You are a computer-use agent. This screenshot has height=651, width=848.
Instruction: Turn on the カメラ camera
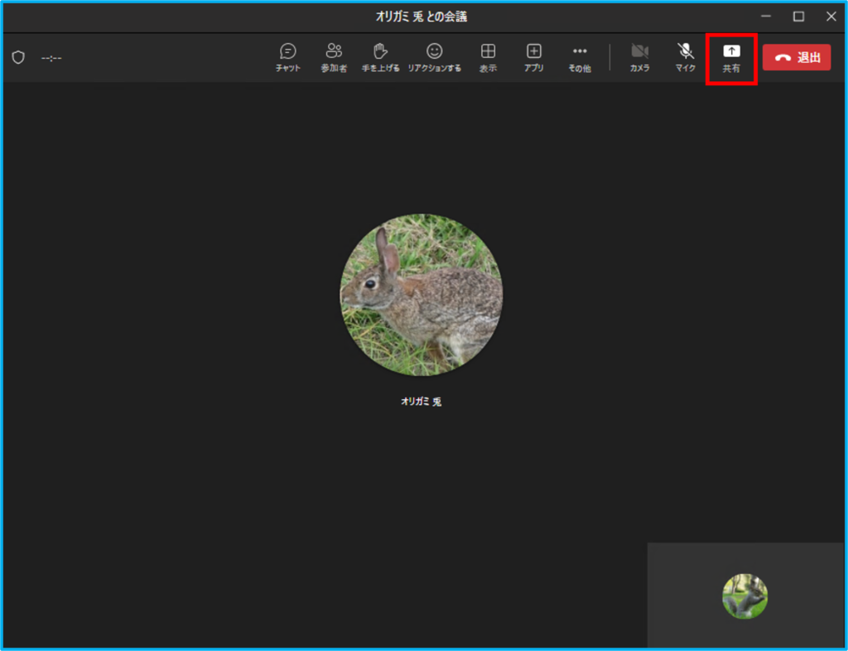pyautogui.click(x=639, y=58)
